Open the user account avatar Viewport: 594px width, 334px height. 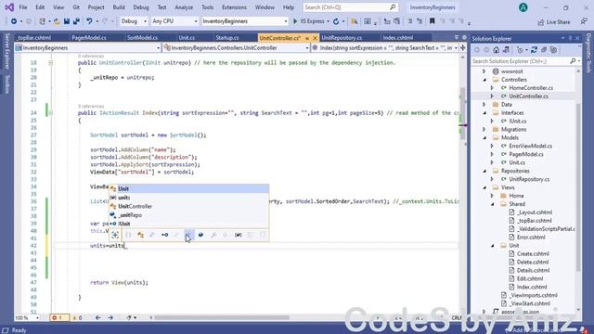(x=523, y=7)
